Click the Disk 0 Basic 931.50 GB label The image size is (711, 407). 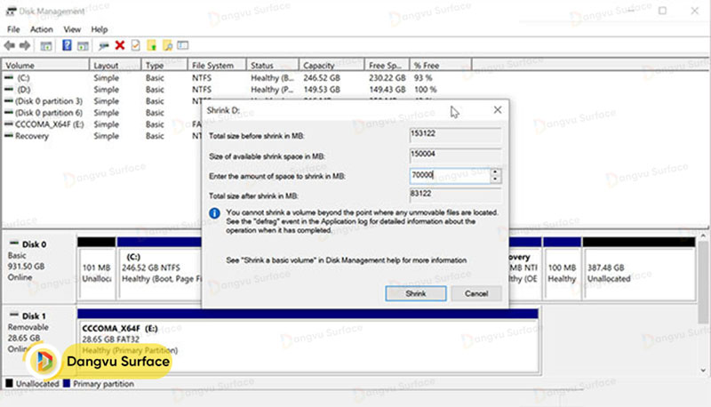click(x=39, y=267)
